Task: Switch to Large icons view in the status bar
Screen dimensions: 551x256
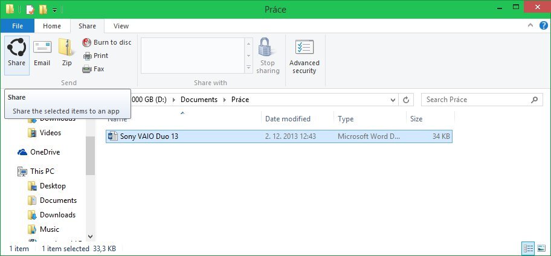Action: click(541, 249)
